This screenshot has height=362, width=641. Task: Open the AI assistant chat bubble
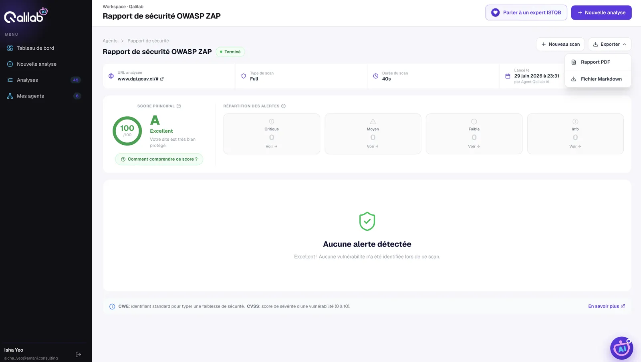click(x=621, y=348)
